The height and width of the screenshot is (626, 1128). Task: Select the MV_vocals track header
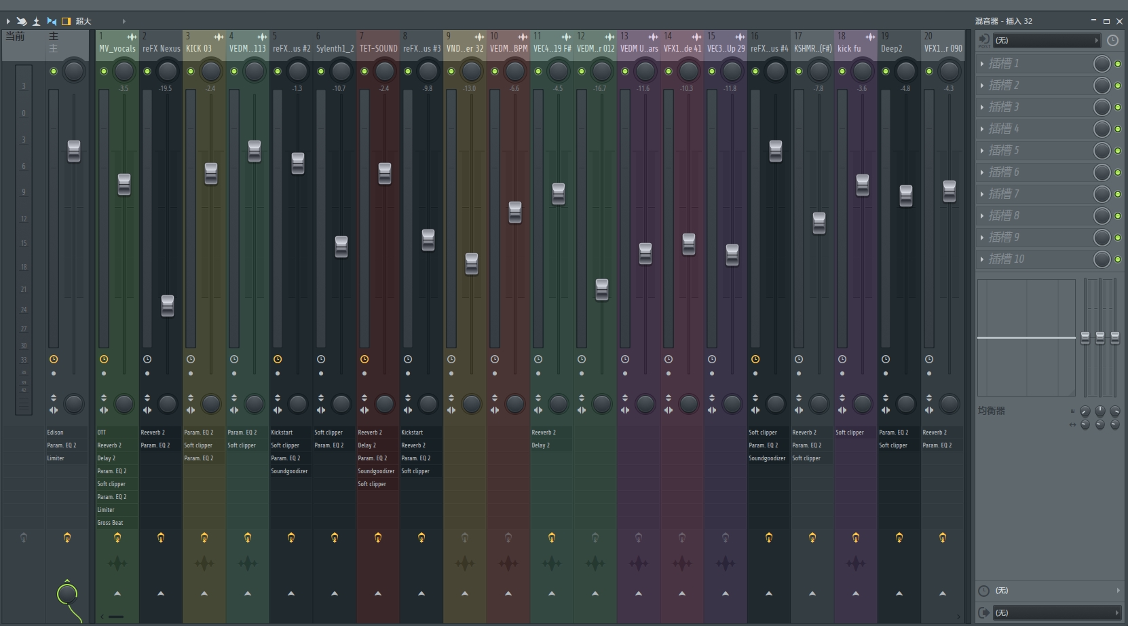click(117, 45)
